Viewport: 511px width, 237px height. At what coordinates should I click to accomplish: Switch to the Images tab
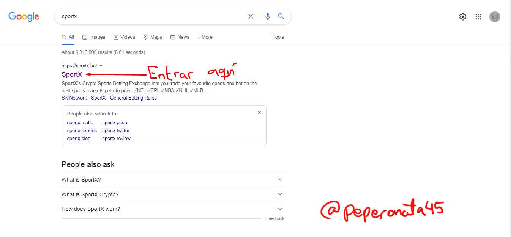(x=94, y=37)
